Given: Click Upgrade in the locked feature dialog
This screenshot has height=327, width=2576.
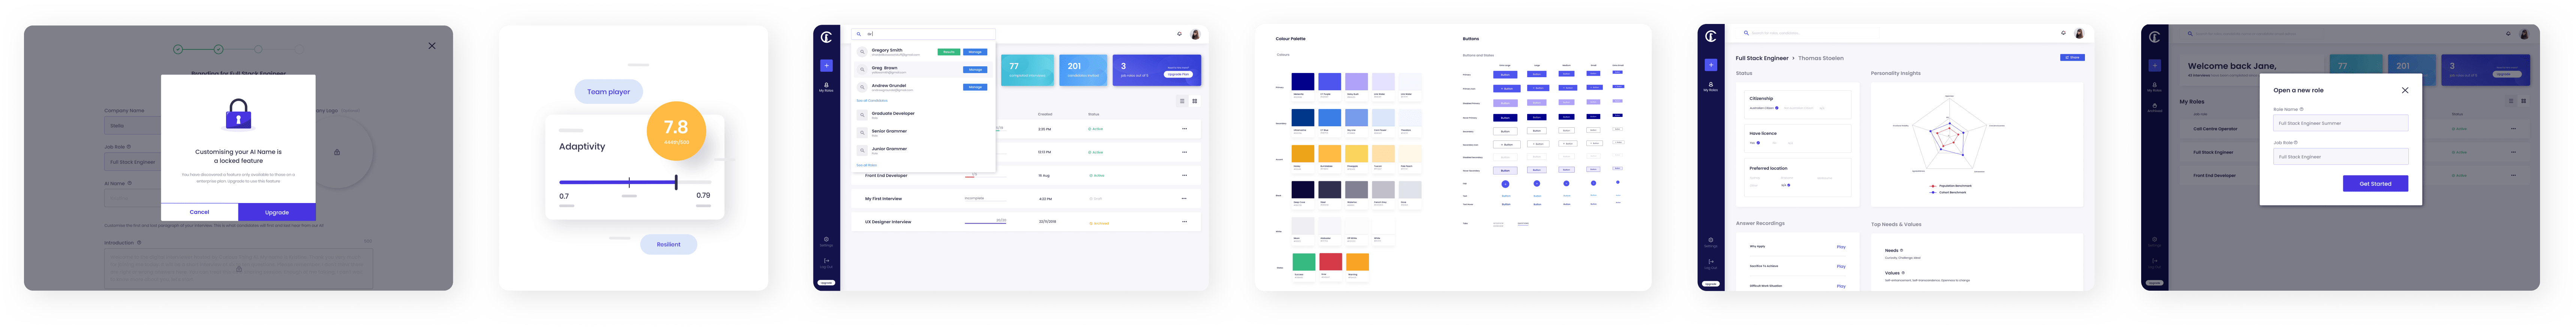Looking at the screenshot, I should pyautogui.click(x=277, y=212).
